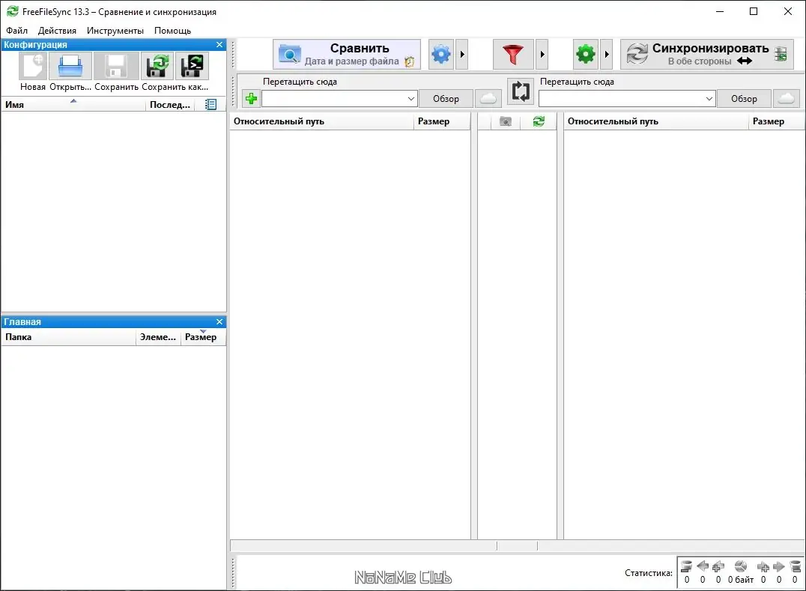The width and height of the screenshot is (806, 591).
Task: Click the Сохранить floppy disk icon
Action: click(116, 66)
